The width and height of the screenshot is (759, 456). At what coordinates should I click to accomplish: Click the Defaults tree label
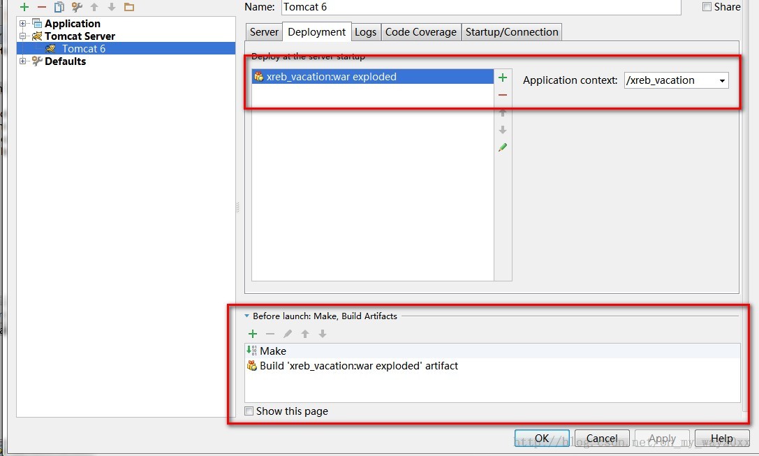pos(66,61)
